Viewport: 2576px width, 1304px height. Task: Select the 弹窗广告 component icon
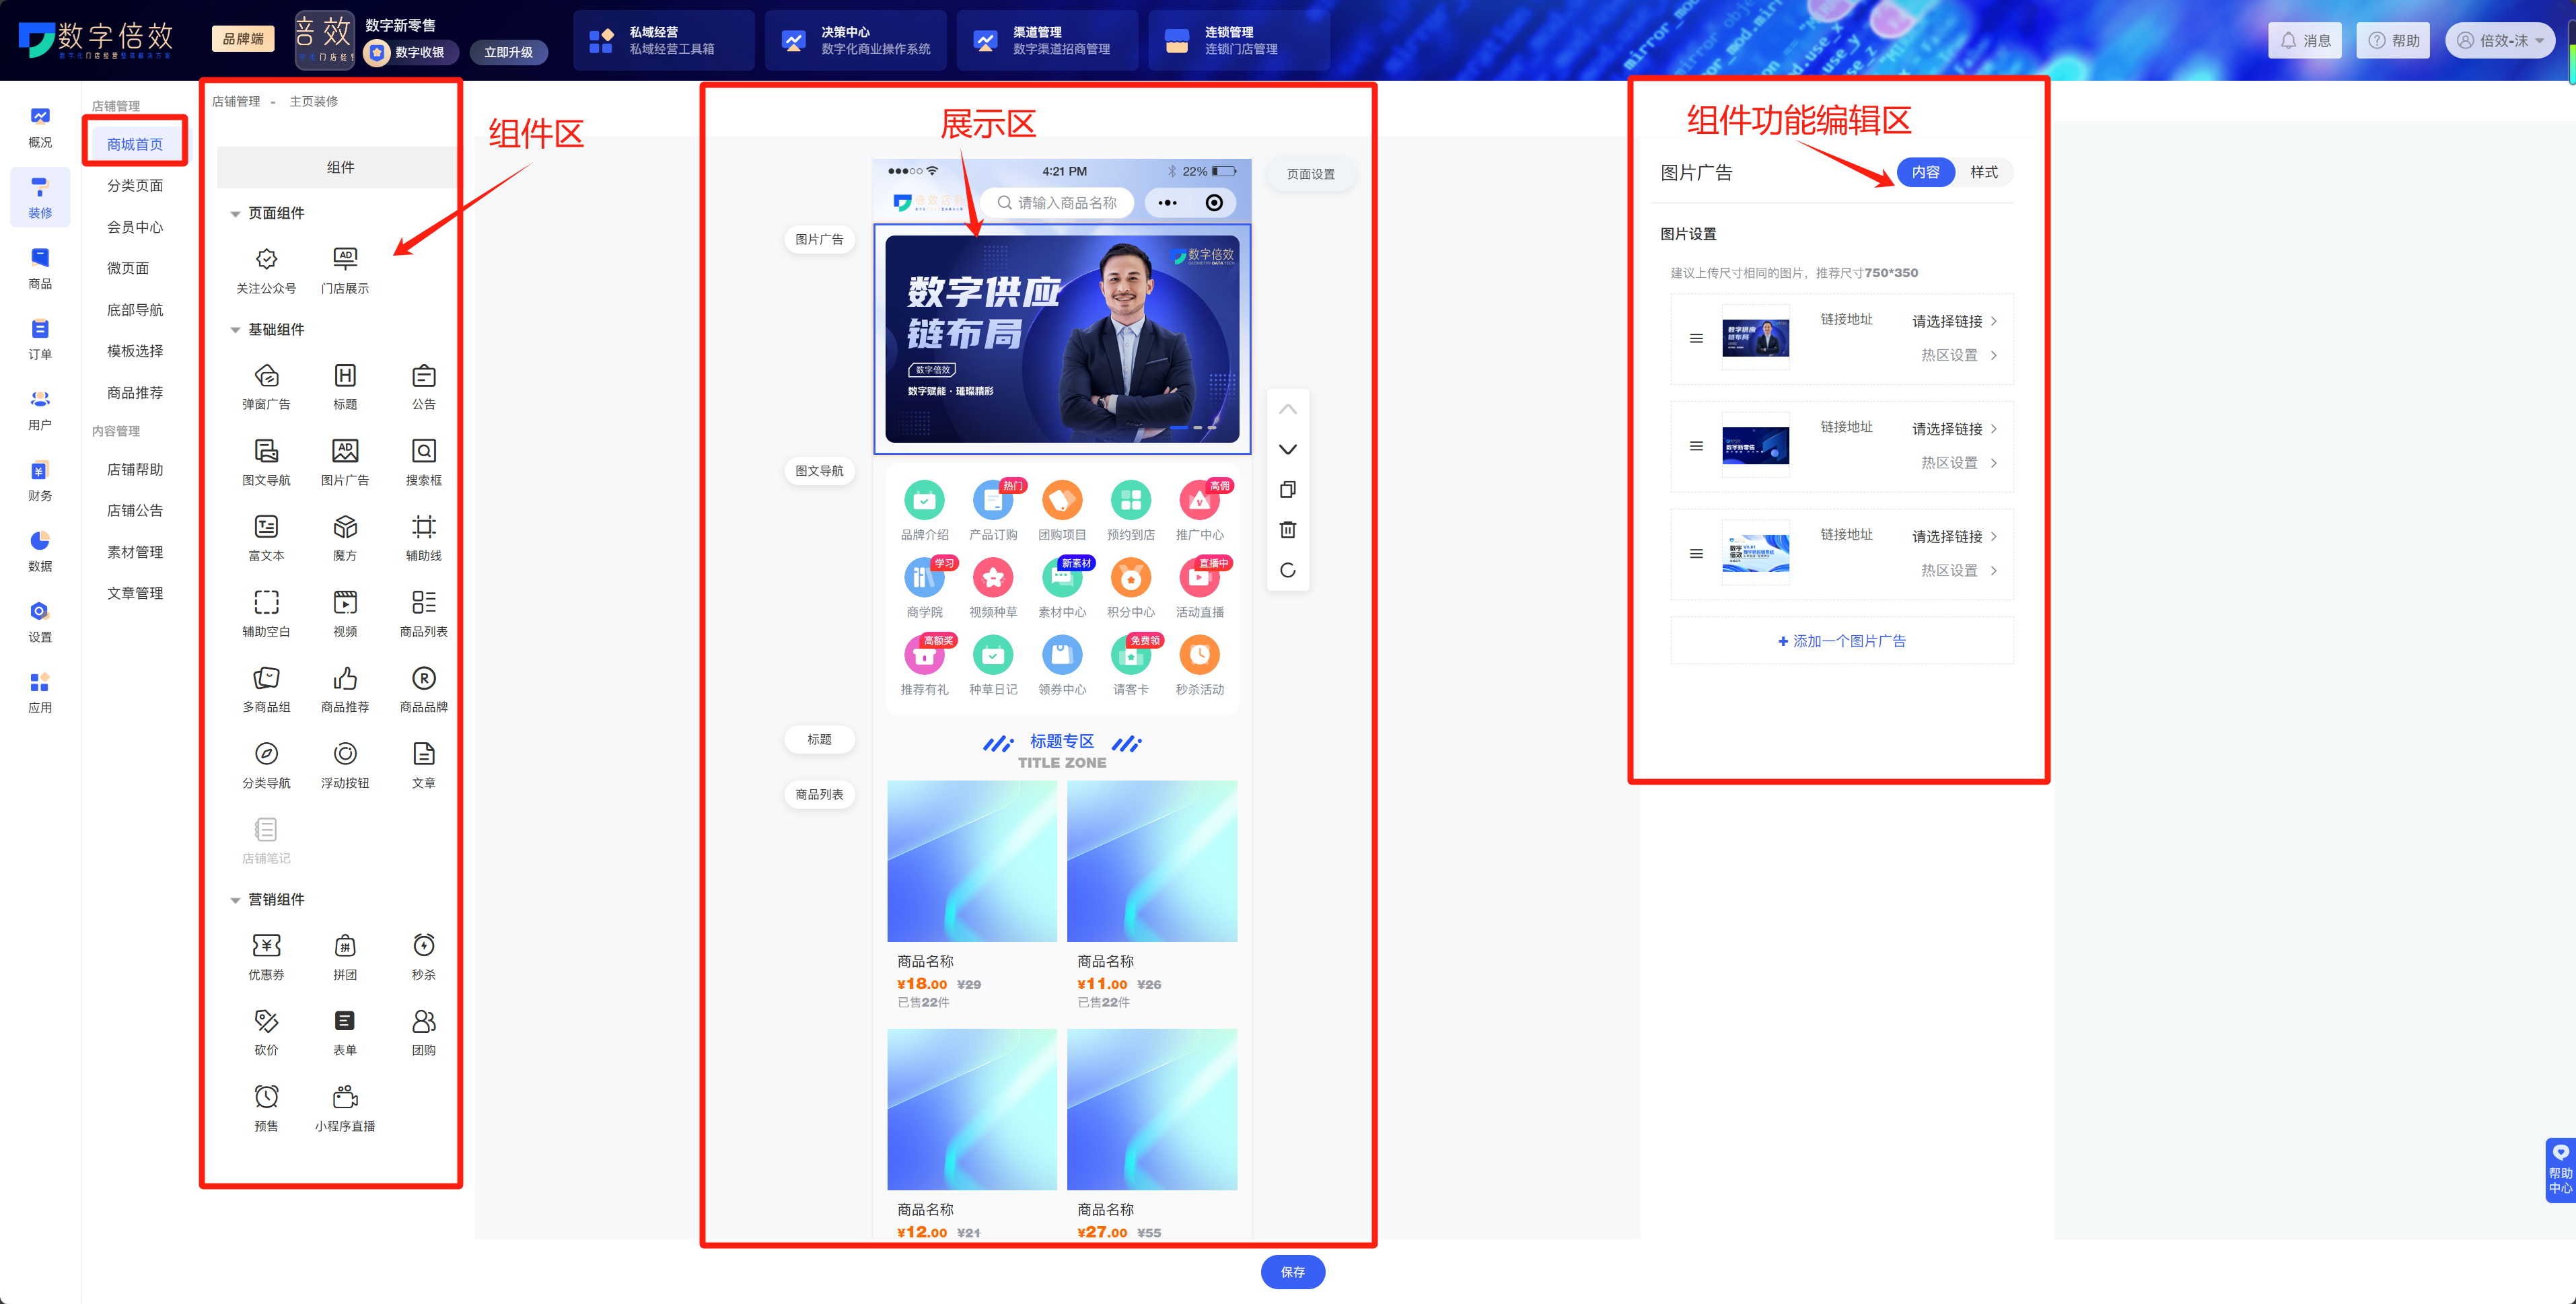coord(266,376)
